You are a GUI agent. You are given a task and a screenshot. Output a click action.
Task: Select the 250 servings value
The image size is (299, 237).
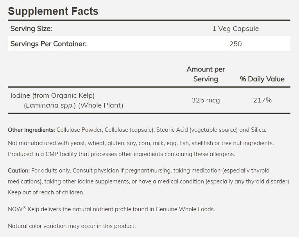click(x=235, y=43)
